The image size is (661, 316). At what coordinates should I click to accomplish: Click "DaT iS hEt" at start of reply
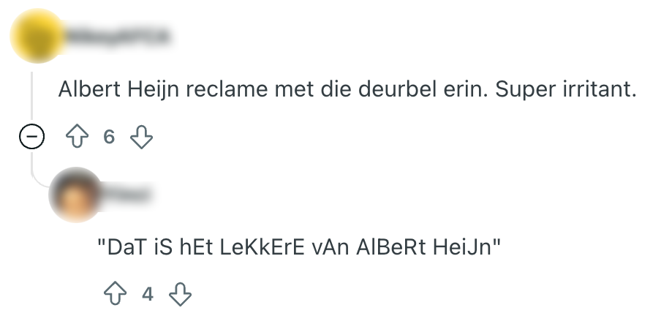[165, 247]
